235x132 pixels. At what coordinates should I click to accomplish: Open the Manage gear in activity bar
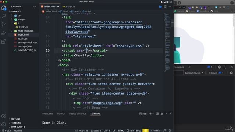[x=4, y=124]
